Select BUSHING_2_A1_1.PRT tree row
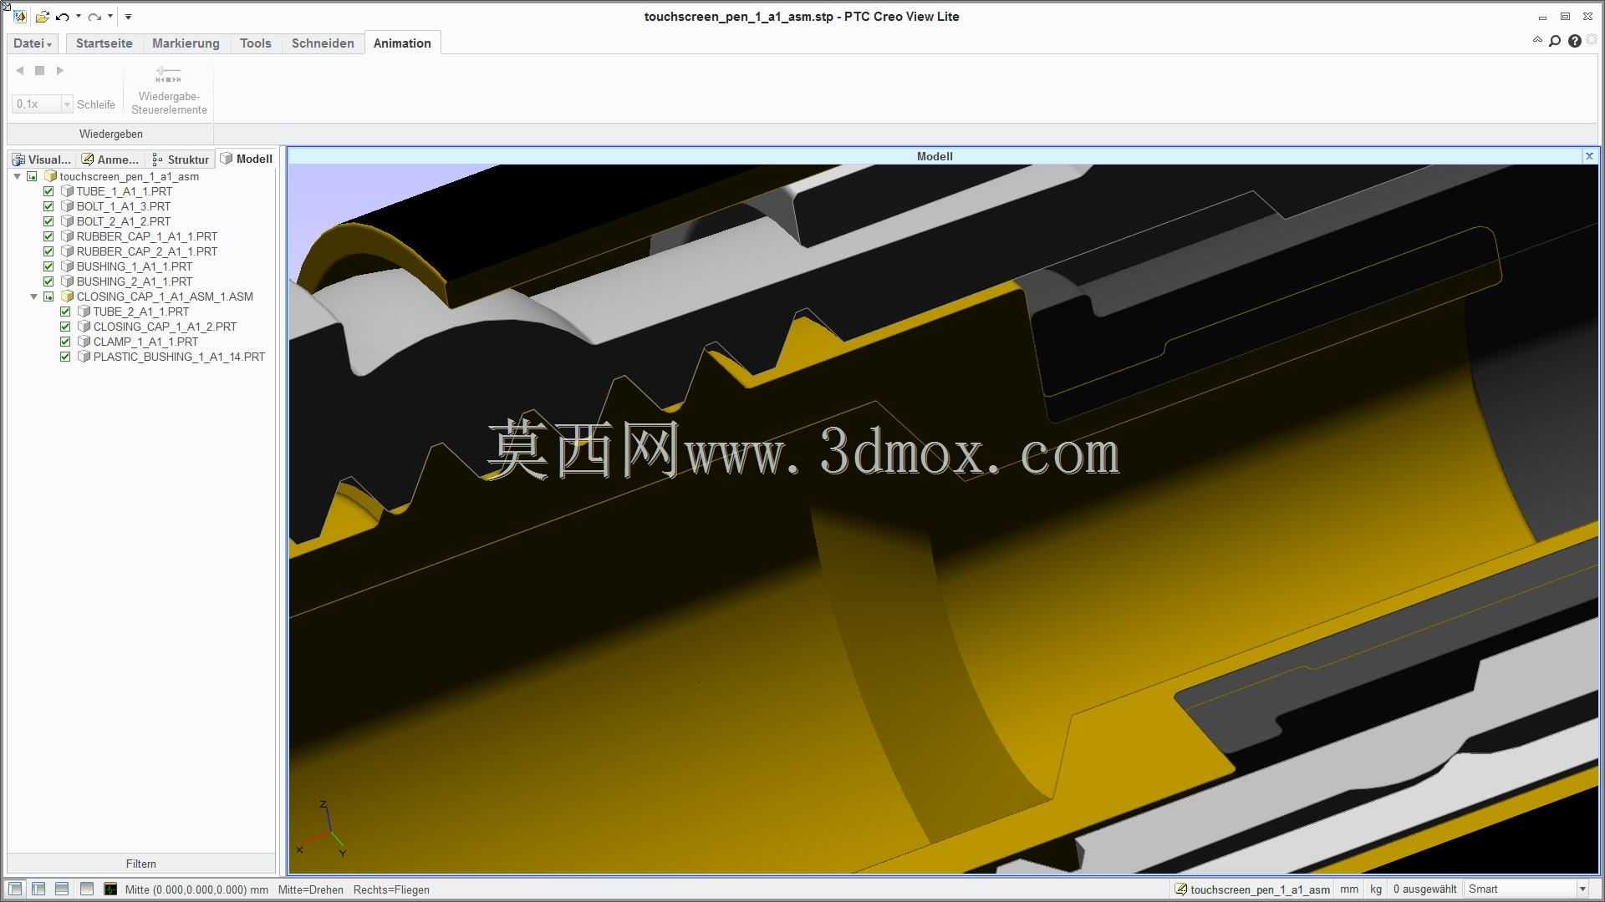The height and width of the screenshot is (902, 1605). coord(135,281)
